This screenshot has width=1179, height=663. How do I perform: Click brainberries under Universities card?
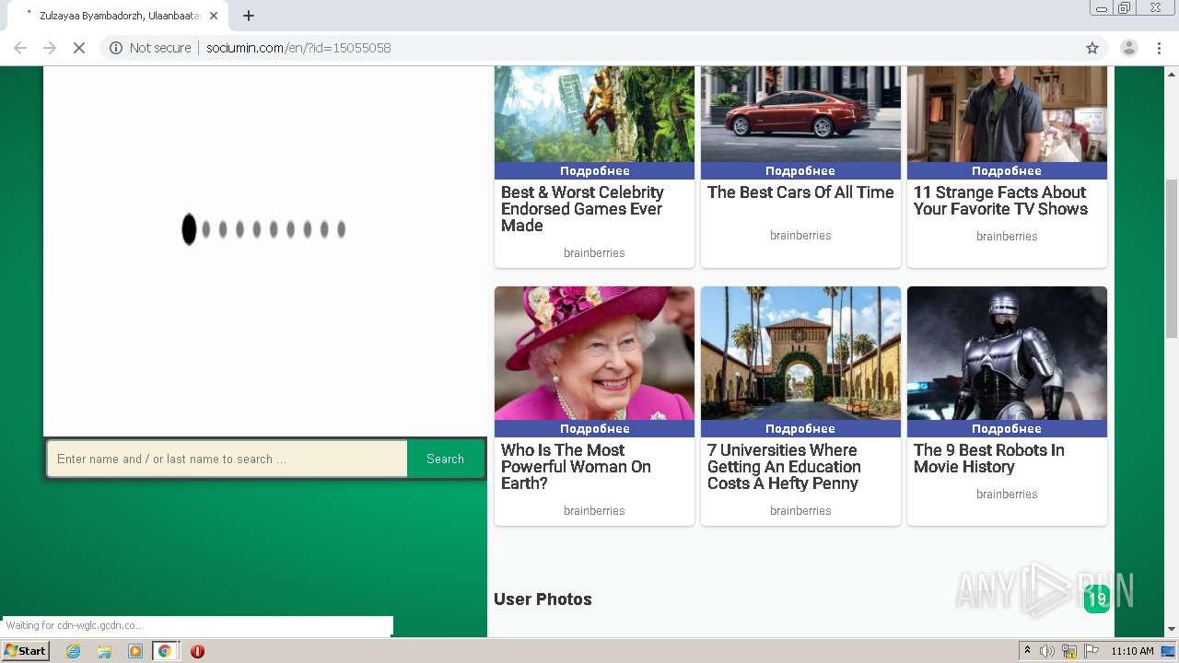[800, 511]
